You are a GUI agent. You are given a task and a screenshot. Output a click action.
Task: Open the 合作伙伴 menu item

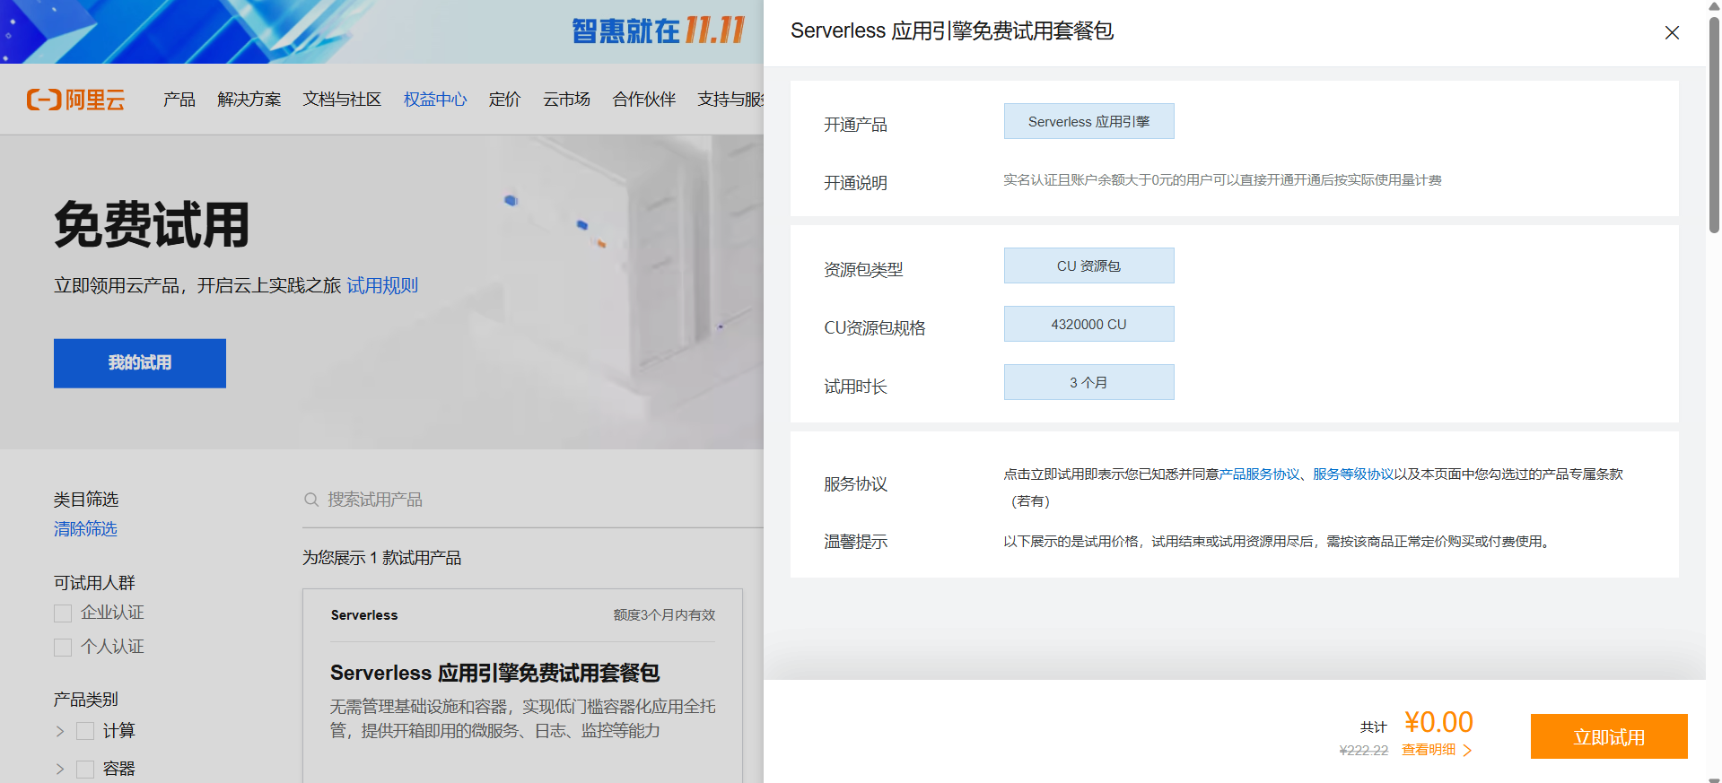coord(643,100)
